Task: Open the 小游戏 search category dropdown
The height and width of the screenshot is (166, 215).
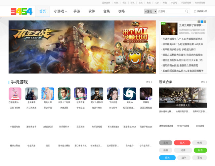Action: (150, 11)
